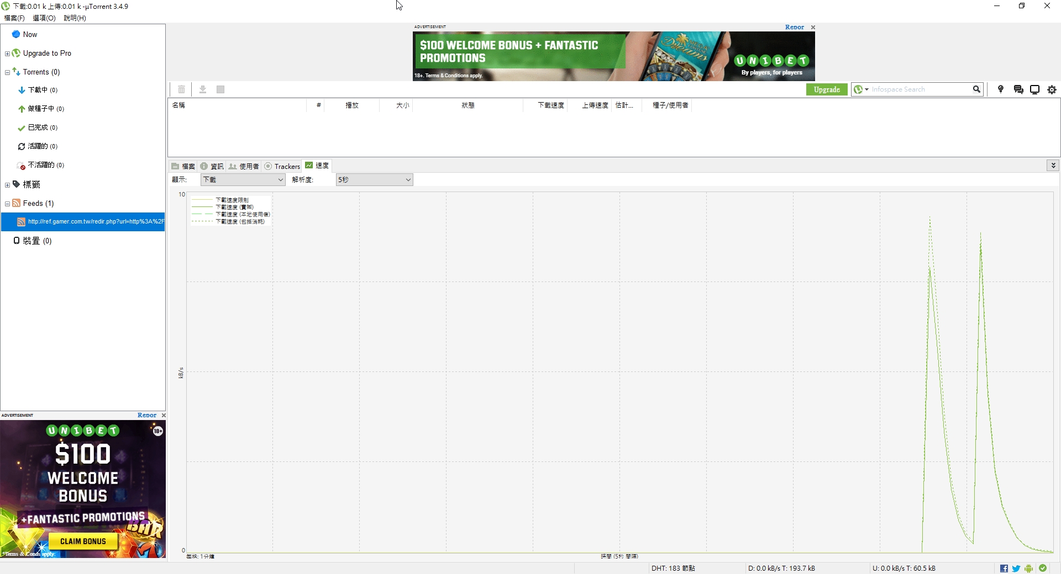Viewport: 1061px width, 574px height.
Task: Click the Remove torrent trash icon
Action: pyautogui.click(x=181, y=89)
